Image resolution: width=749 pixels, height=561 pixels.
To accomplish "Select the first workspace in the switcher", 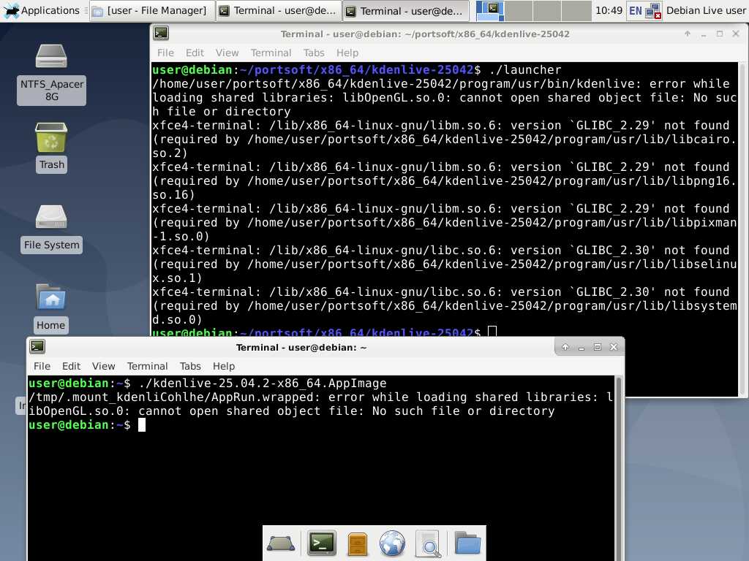I will (490, 10).
